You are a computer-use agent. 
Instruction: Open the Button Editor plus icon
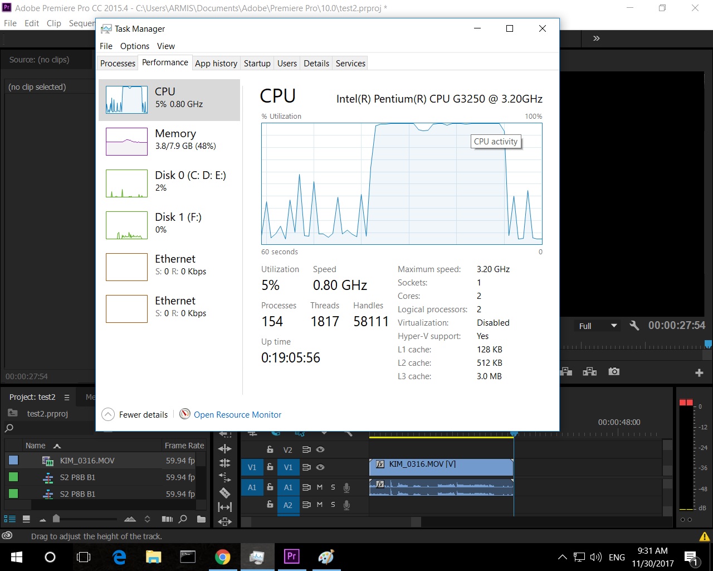coord(699,372)
